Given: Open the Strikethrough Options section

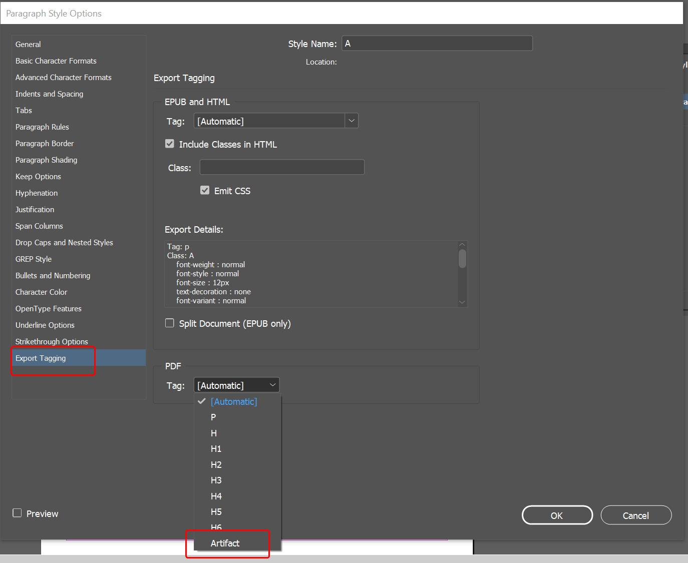Looking at the screenshot, I should (x=52, y=341).
